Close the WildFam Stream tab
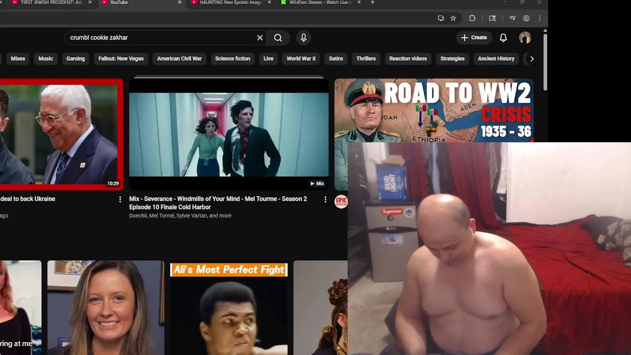Screen dimensions: 631x355 [x=359, y=2]
